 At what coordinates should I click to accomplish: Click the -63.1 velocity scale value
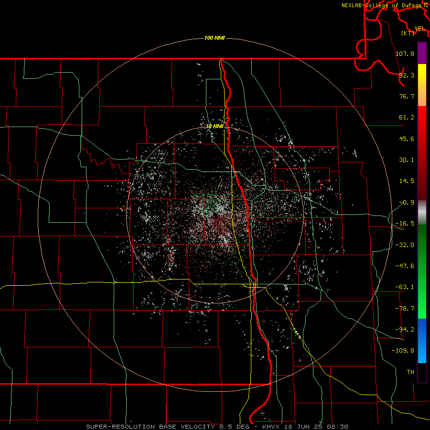point(405,287)
